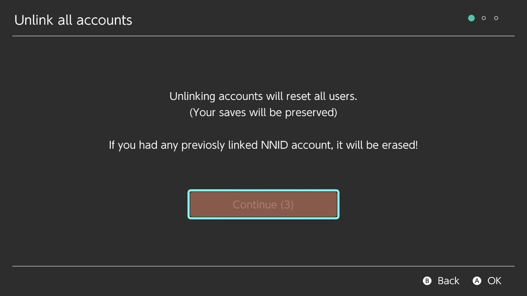The image size is (527, 296).
Task: Click the NNID account erasure warning sentence
Action: [263, 145]
